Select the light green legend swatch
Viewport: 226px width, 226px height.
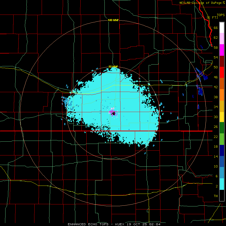point(222,139)
